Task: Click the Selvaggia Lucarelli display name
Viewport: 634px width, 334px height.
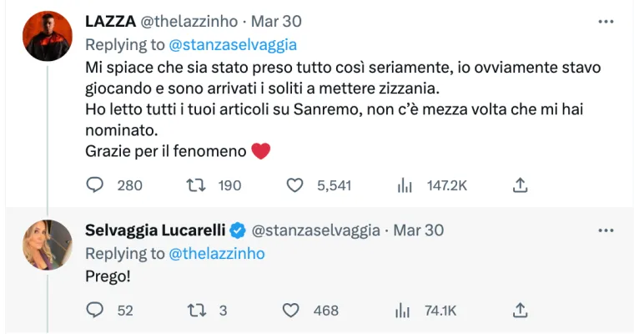Action: tap(156, 230)
